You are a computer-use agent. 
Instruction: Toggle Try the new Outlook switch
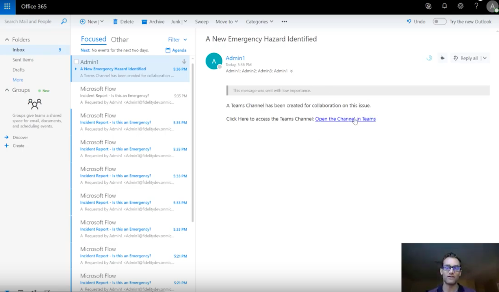coord(440,22)
